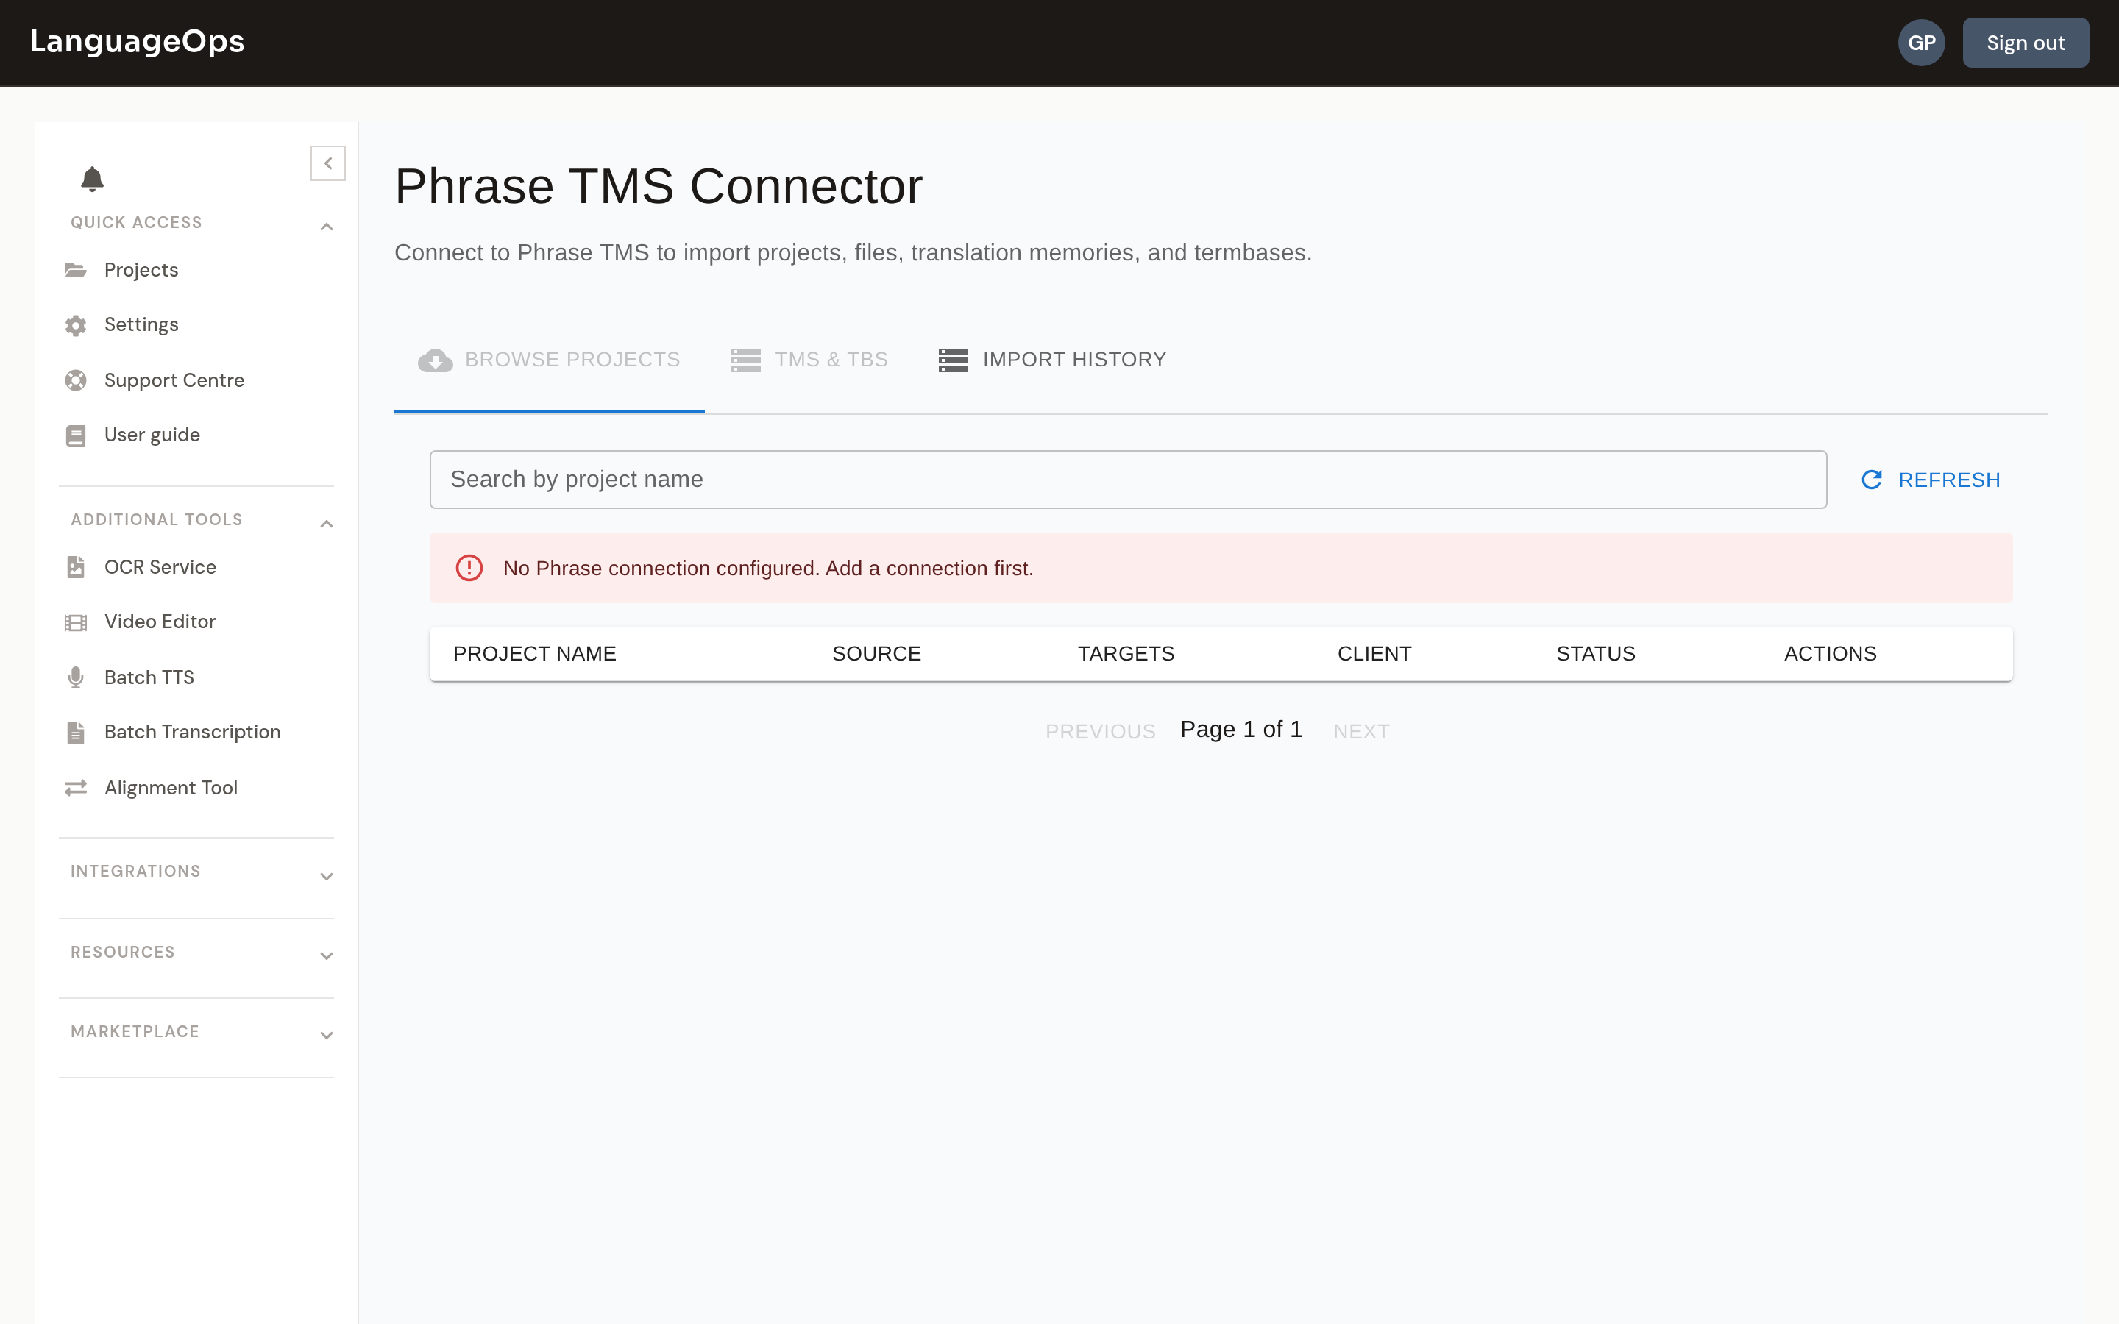Expand the Resources section

(x=327, y=956)
